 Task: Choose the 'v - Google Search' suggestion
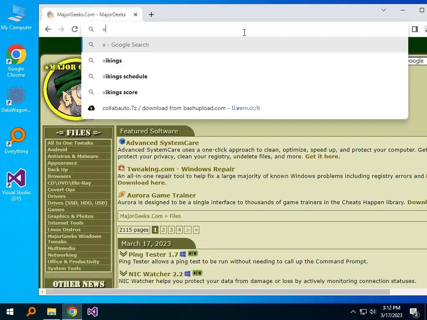(x=244, y=45)
